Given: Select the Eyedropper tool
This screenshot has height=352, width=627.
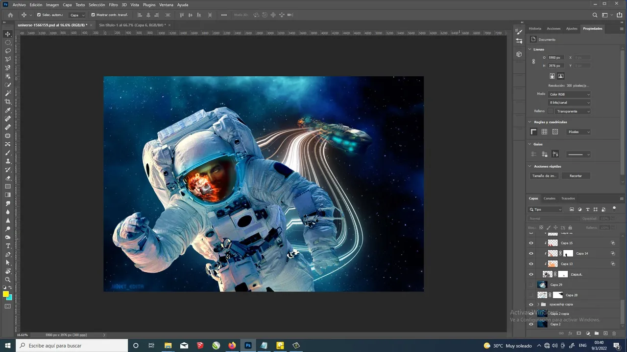Looking at the screenshot, I should [x=8, y=110].
